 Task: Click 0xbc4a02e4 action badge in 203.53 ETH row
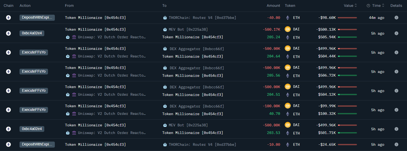(32, 129)
